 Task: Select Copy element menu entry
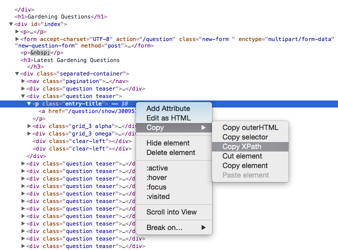pyautogui.click(x=245, y=165)
